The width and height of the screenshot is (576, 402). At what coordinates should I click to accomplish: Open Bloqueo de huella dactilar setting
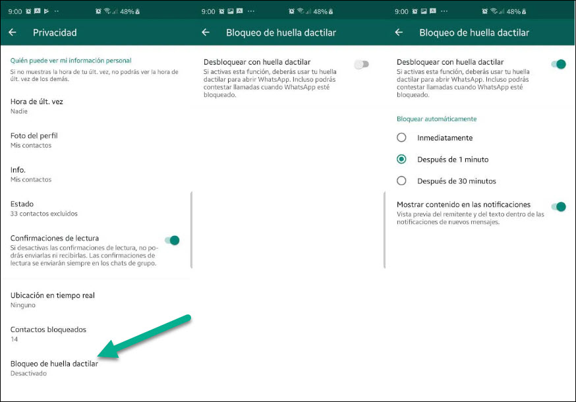coord(54,368)
